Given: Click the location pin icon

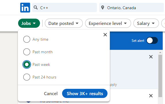Looking at the screenshot, I should 103,8.
